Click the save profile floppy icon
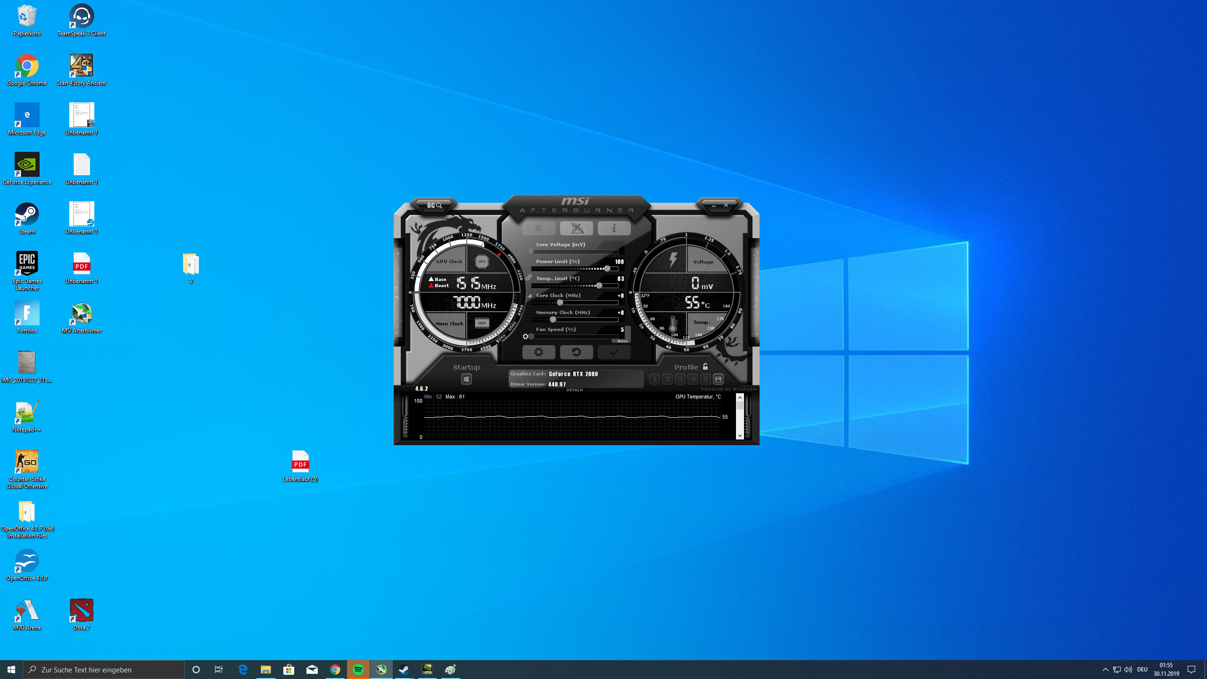The width and height of the screenshot is (1207, 679). point(718,379)
